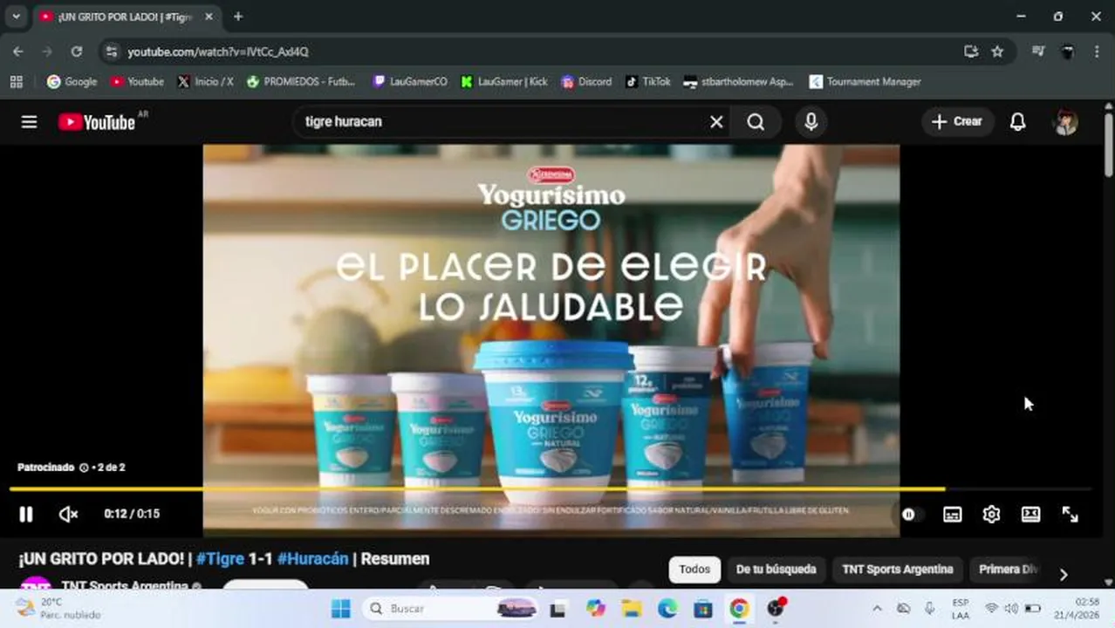The image size is (1115, 628).
Task: Expand the Chrome tab search dropdown
Action: click(x=16, y=17)
